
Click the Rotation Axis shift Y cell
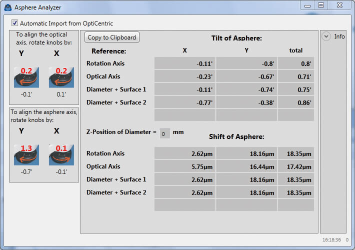point(246,153)
